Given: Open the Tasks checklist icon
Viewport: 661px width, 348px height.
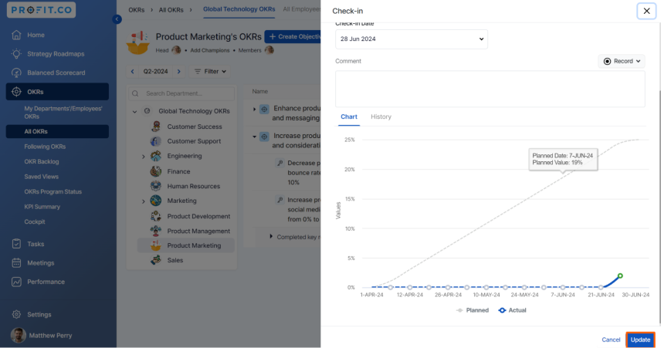Looking at the screenshot, I should pos(16,244).
